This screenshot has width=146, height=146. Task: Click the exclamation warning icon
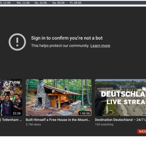click(17, 42)
